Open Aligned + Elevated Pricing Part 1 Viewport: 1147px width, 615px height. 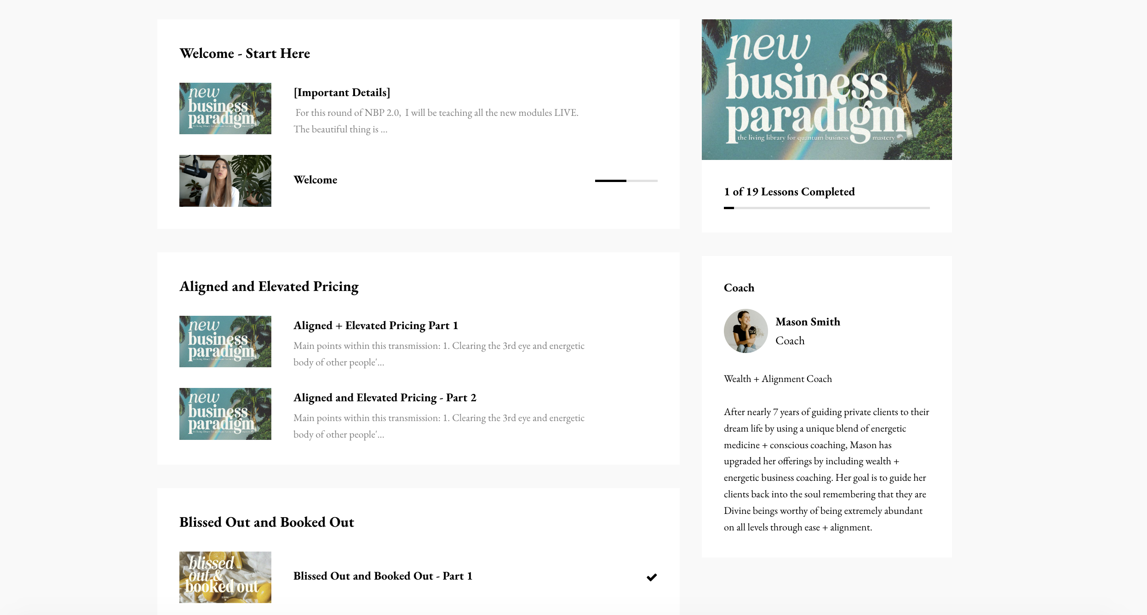376,325
